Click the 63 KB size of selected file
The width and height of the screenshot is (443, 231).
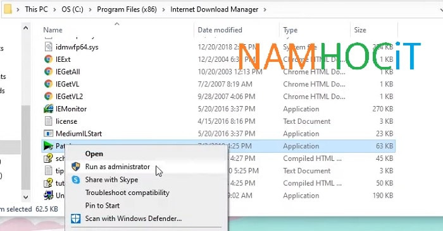tap(384, 146)
